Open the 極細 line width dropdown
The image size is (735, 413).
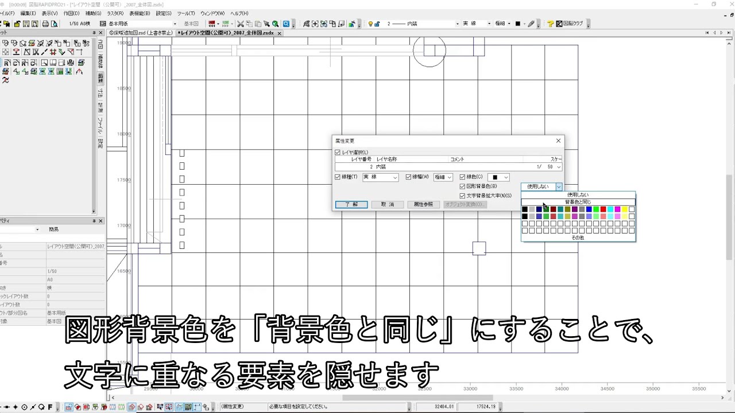[449, 177]
